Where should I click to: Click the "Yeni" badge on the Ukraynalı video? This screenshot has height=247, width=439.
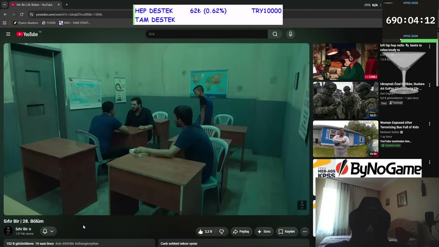(x=384, y=103)
